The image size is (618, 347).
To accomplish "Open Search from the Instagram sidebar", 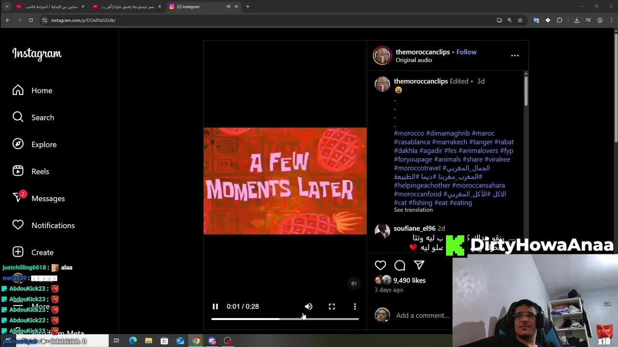I will [33, 118].
